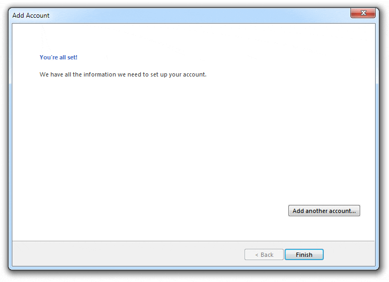Viewport: 389px width, 282px height.
Task: Click the grayed-out Back button
Action: 264,255
